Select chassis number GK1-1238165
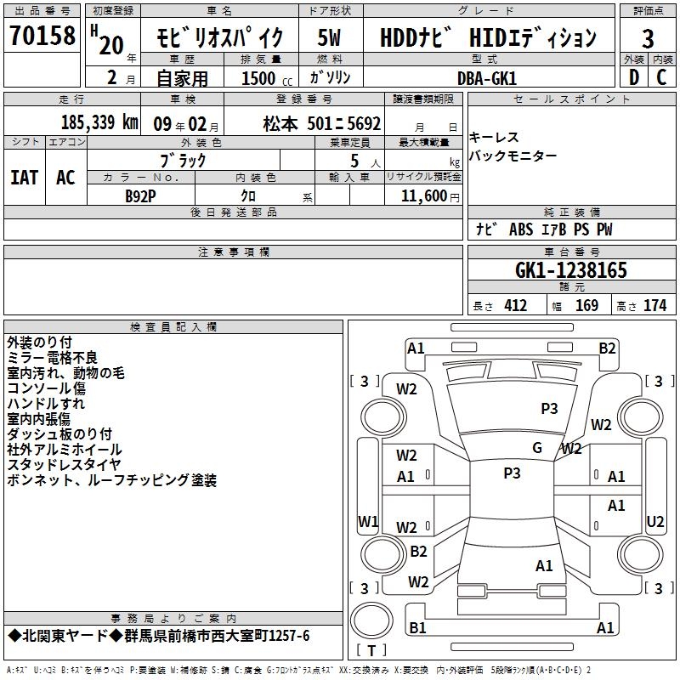 tap(571, 270)
